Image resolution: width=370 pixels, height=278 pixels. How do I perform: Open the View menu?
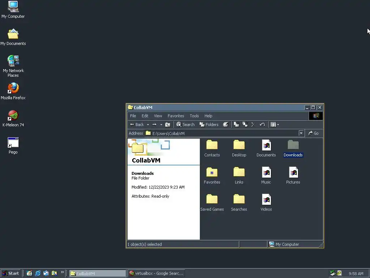tap(158, 116)
